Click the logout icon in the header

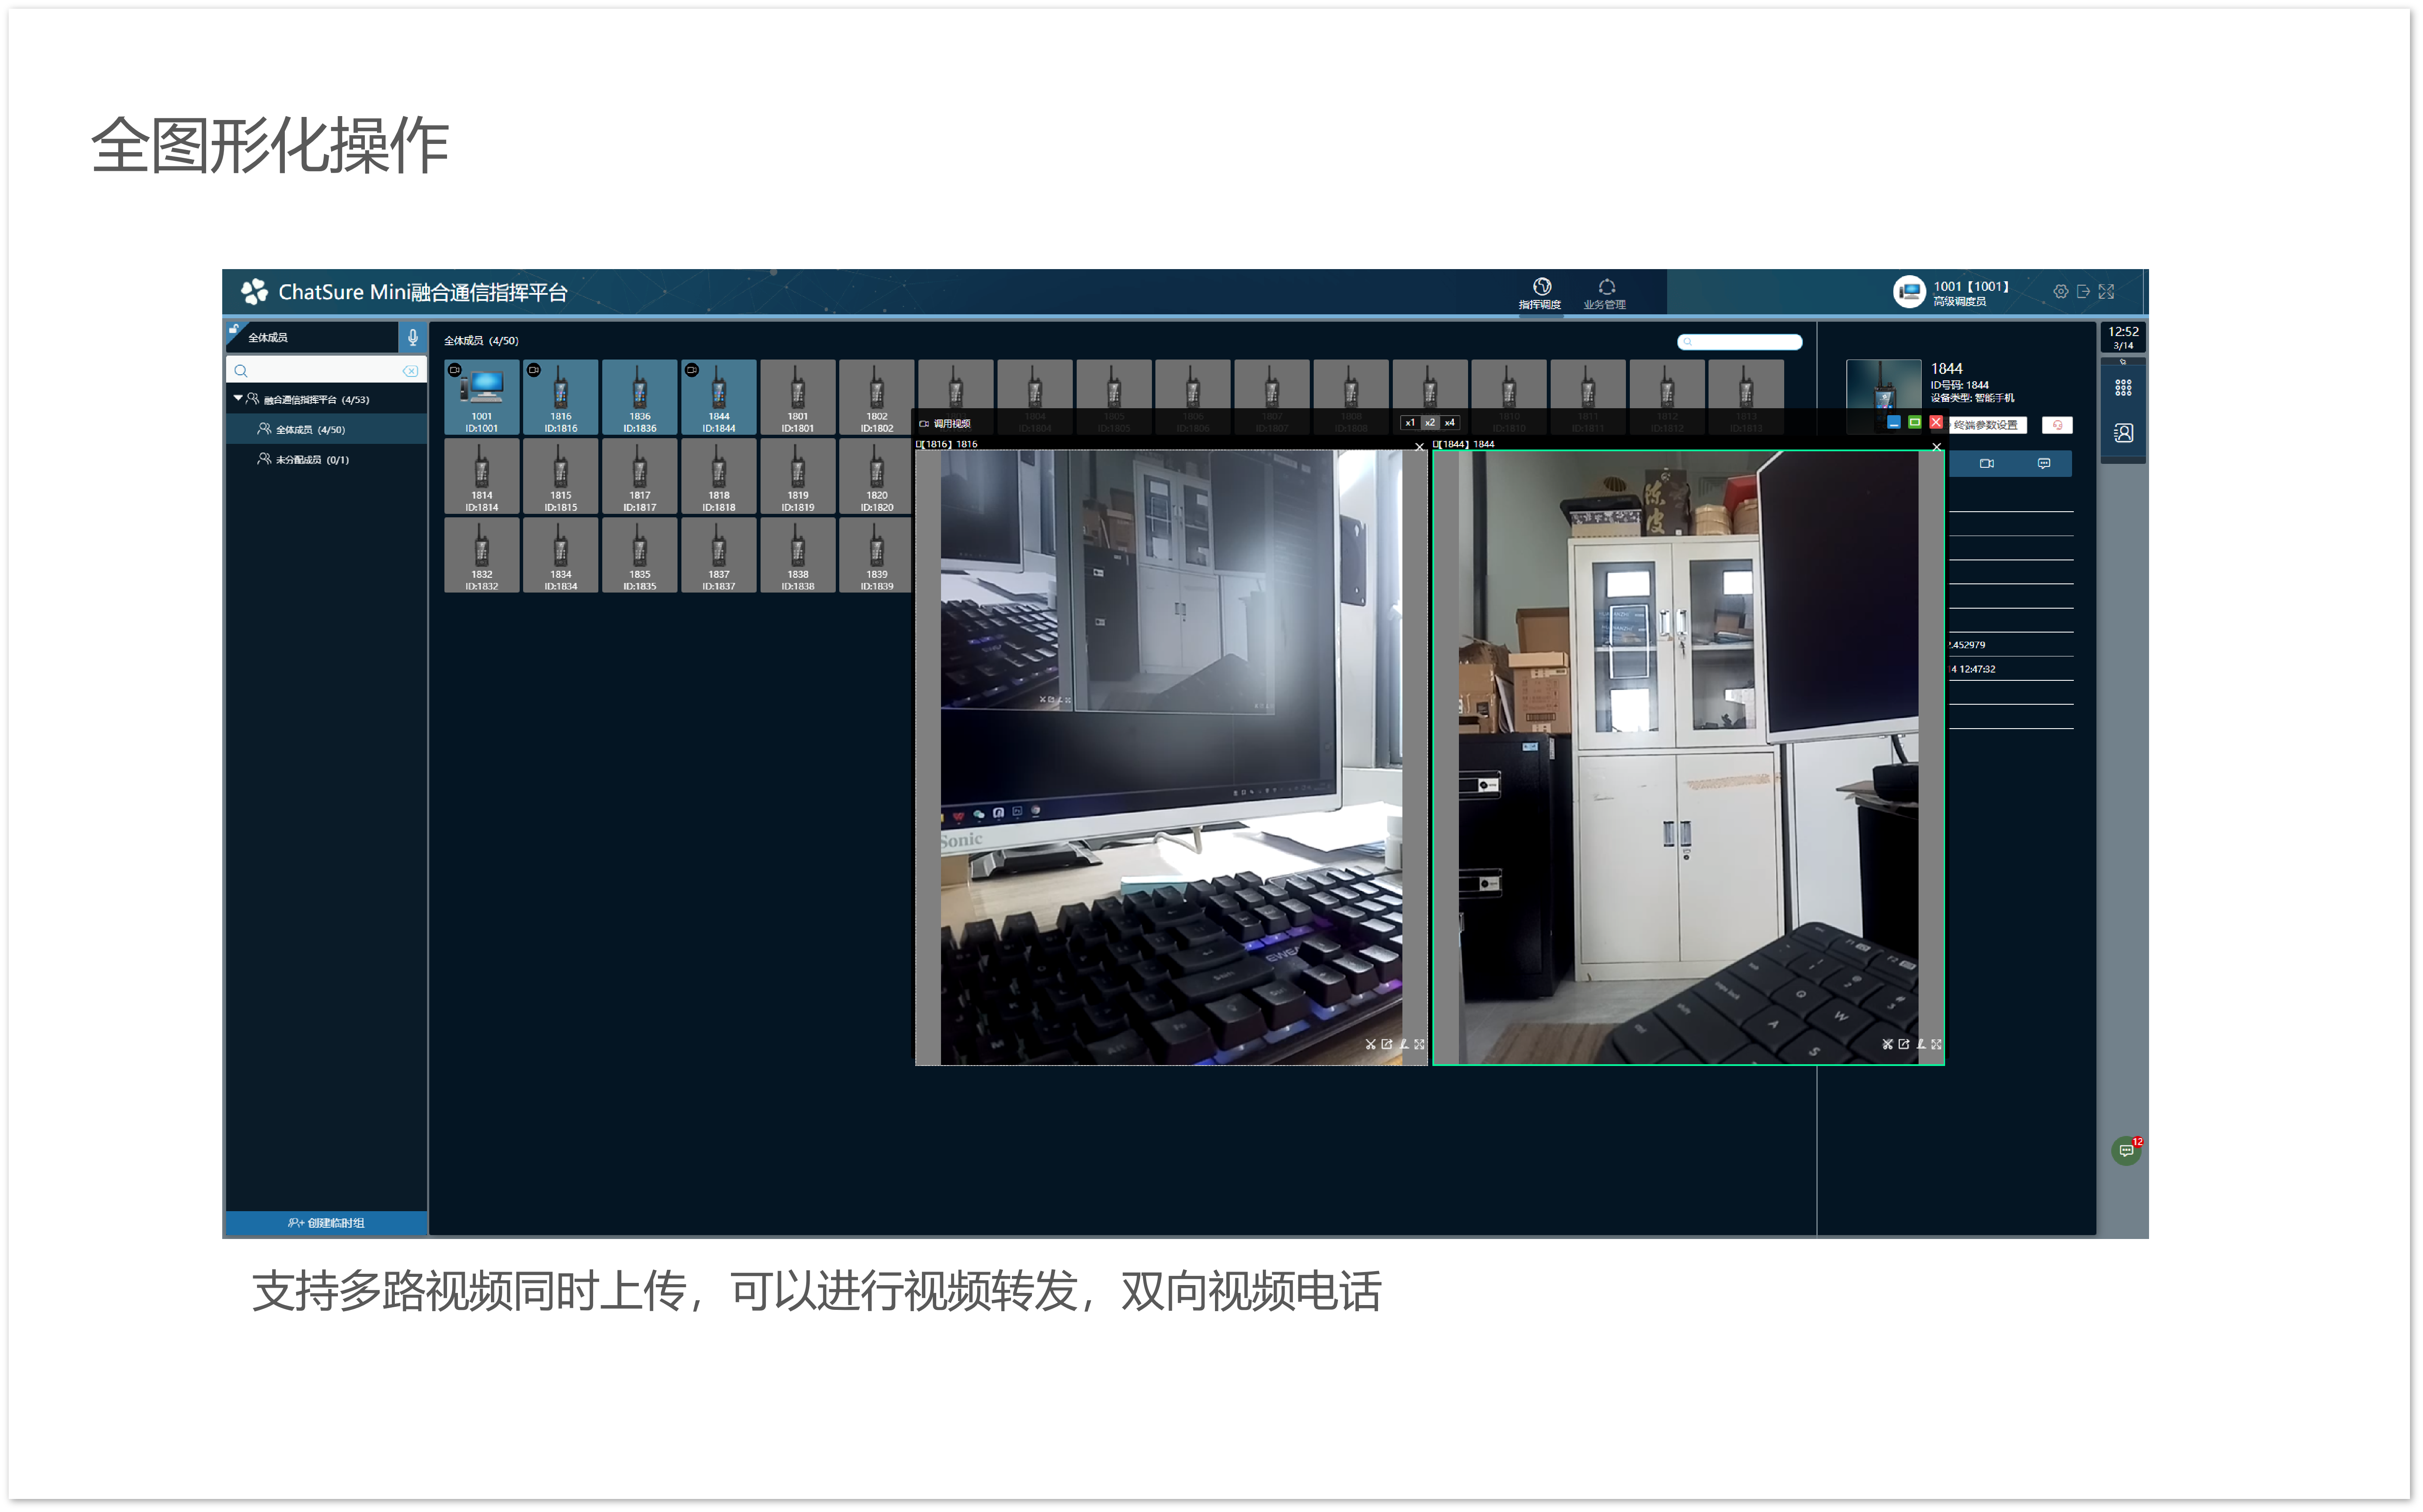(2084, 291)
